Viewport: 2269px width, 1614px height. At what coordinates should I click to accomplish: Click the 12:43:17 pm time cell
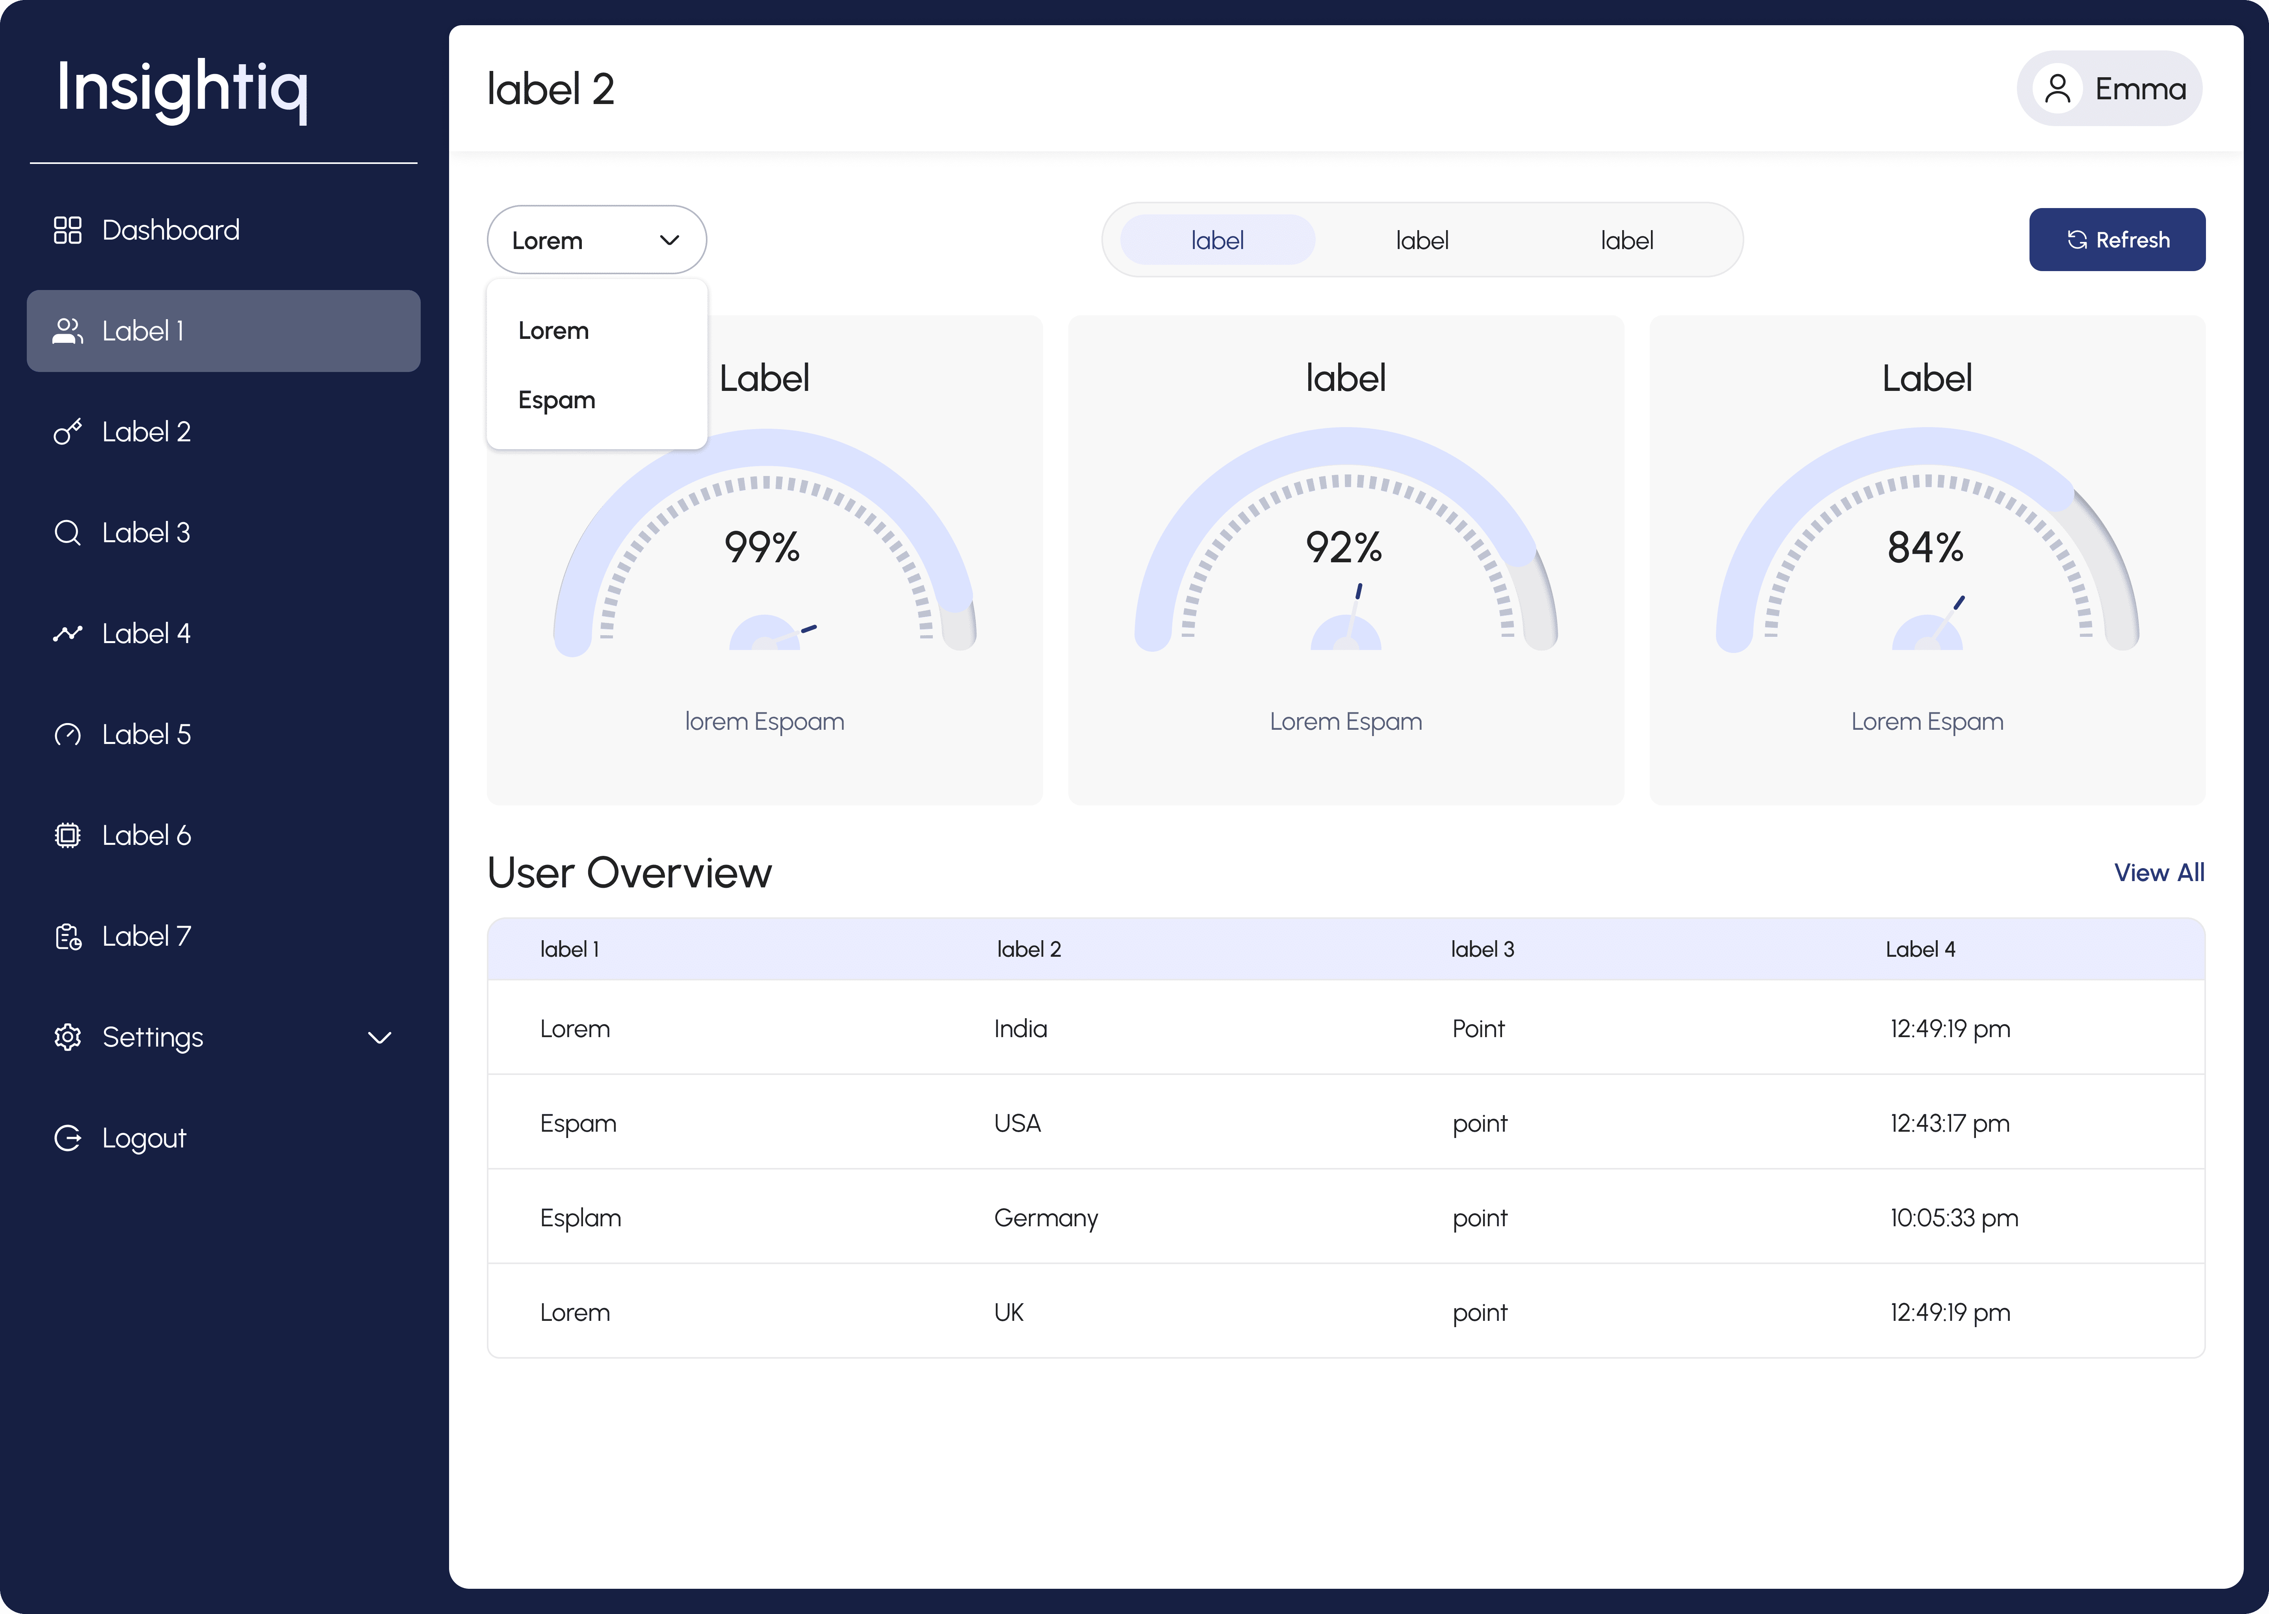(1949, 1124)
